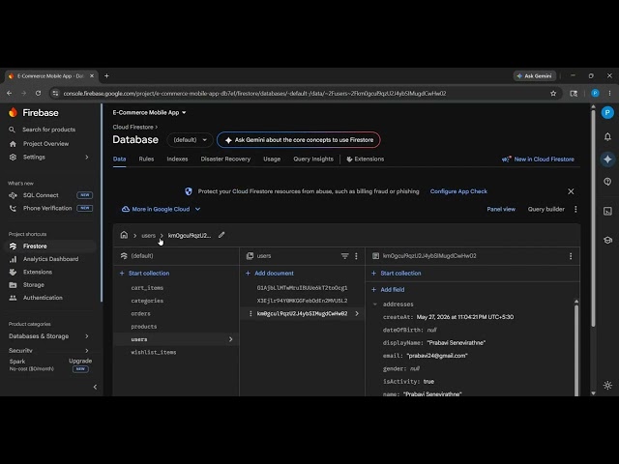Collapse the addresses field expander
Screen dimensions: 619x464
click(x=375, y=304)
